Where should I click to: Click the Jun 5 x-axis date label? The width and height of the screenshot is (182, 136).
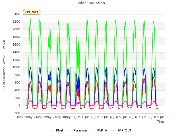117,117
